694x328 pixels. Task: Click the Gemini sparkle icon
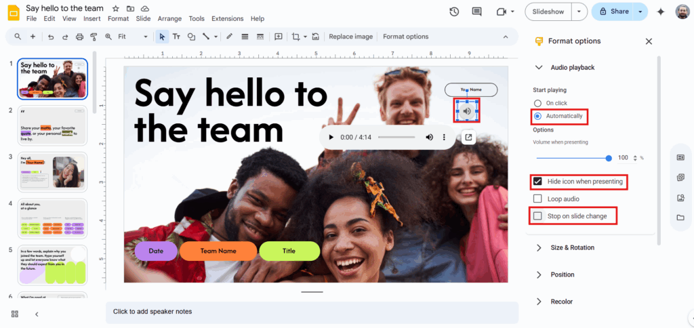(661, 12)
